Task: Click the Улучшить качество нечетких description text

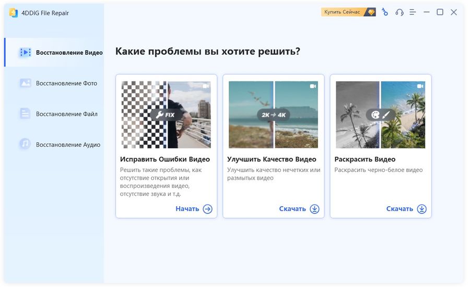Action: click(x=274, y=174)
